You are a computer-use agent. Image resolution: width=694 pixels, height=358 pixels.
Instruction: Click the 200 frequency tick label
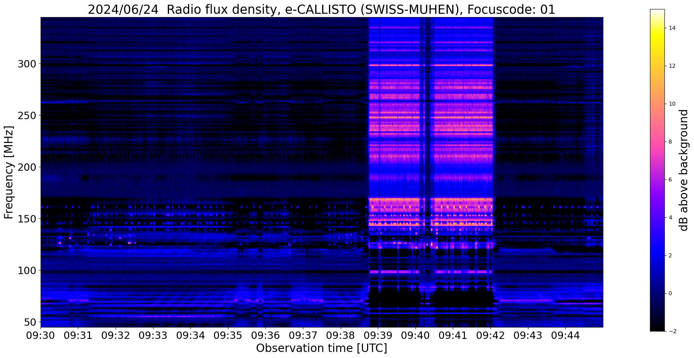click(27, 167)
